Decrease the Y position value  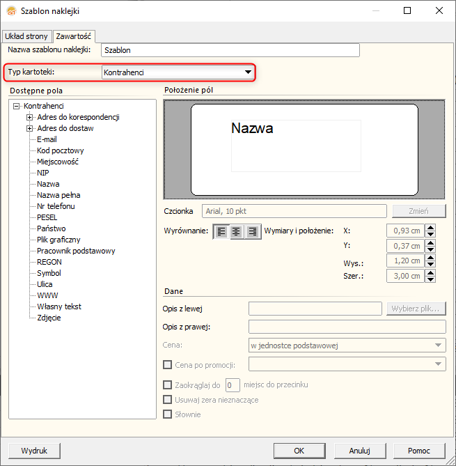pos(430,249)
